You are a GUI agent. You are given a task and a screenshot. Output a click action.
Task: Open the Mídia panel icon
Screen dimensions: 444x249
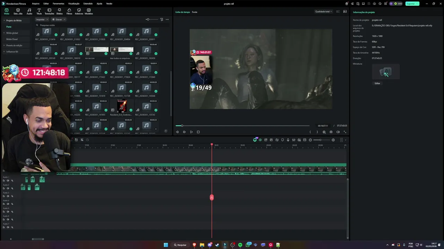pyautogui.click(x=6, y=11)
